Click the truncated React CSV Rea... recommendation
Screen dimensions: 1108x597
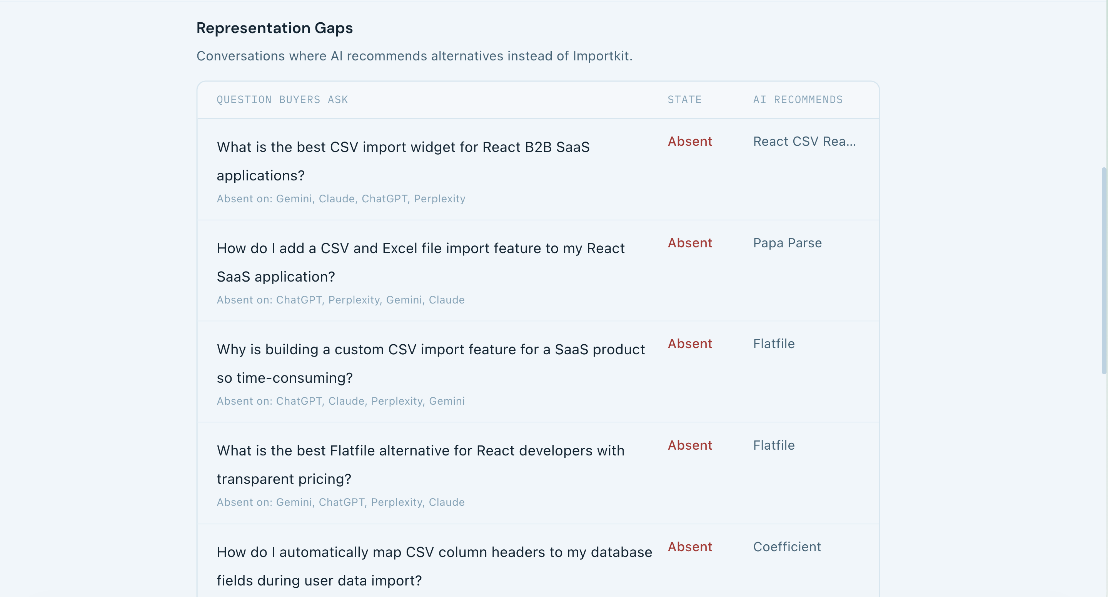(804, 142)
